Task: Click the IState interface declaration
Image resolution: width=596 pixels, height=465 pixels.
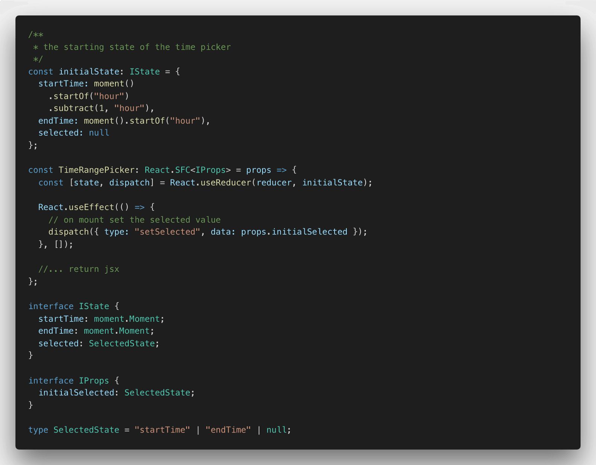Action: pyautogui.click(x=69, y=306)
